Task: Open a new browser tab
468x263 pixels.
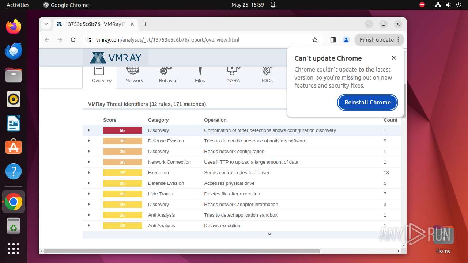Action: click(146, 24)
